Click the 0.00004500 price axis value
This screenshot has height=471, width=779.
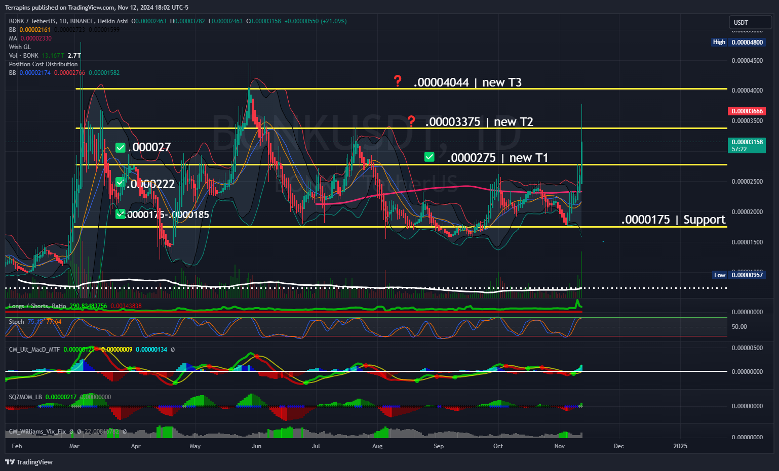747,61
